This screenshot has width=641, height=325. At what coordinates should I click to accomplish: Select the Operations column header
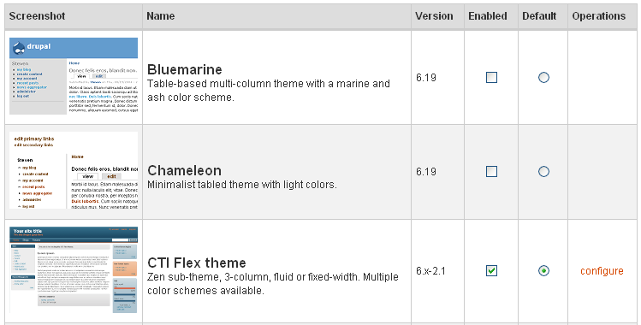tap(599, 16)
